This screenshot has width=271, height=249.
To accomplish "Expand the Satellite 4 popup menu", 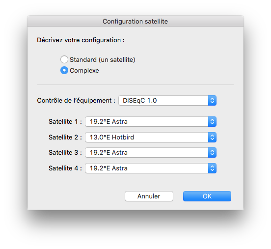I will click(151, 168).
